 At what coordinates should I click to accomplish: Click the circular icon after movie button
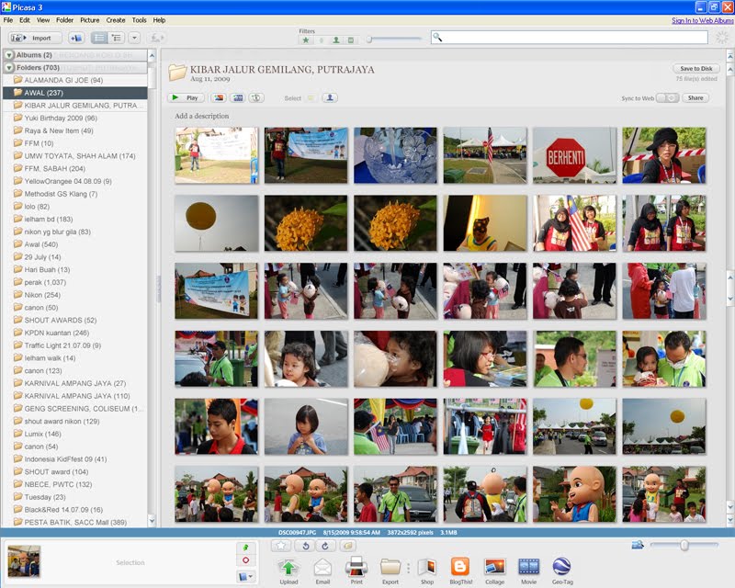coord(256,98)
